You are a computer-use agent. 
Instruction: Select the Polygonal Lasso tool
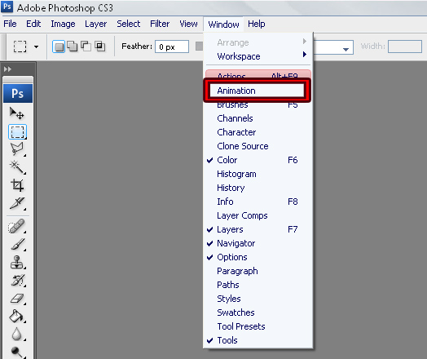click(x=17, y=149)
